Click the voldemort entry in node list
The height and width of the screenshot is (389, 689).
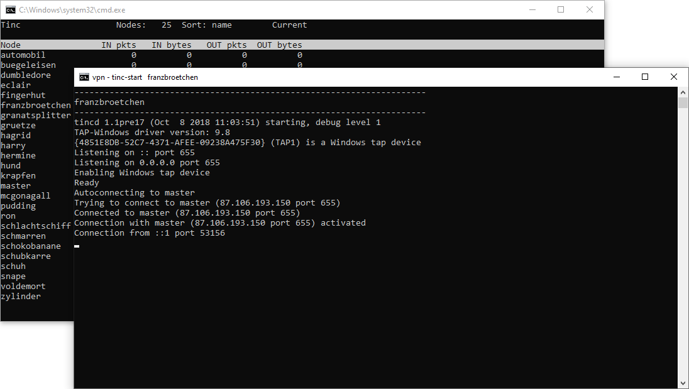[23, 287]
